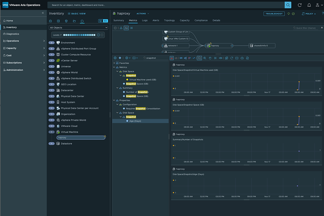This screenshot has height=216, width=324.
Task: Decrease topology levels with the minus control
Action: click(98, 35)
